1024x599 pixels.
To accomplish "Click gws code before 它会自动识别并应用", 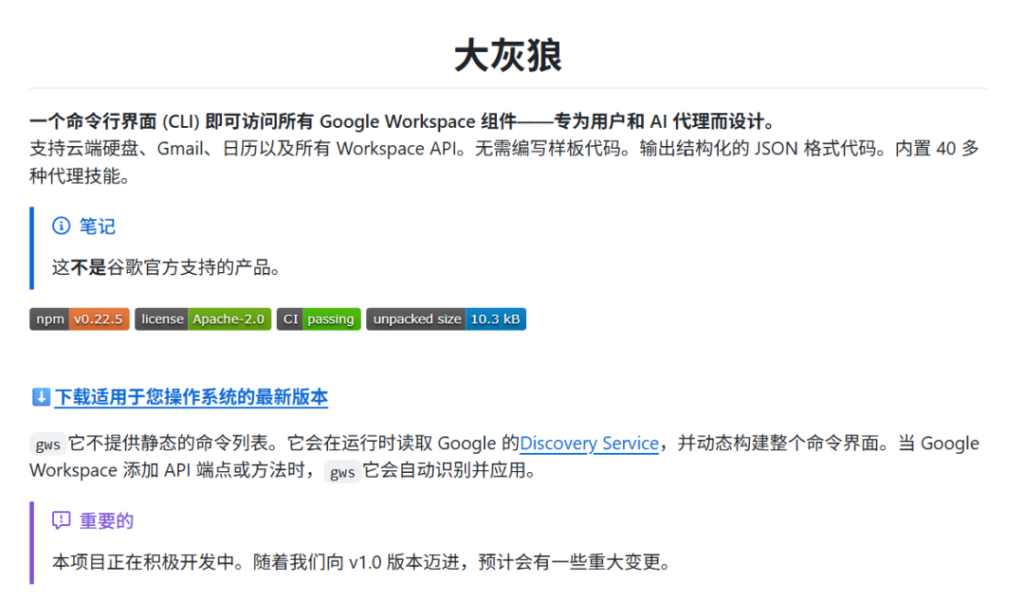I will [x=342, y=471].
